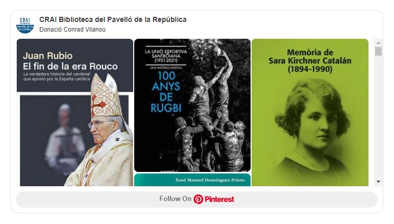
Task: Open the El fin de la era Rouco pin
Action: [x=75, y=112]
